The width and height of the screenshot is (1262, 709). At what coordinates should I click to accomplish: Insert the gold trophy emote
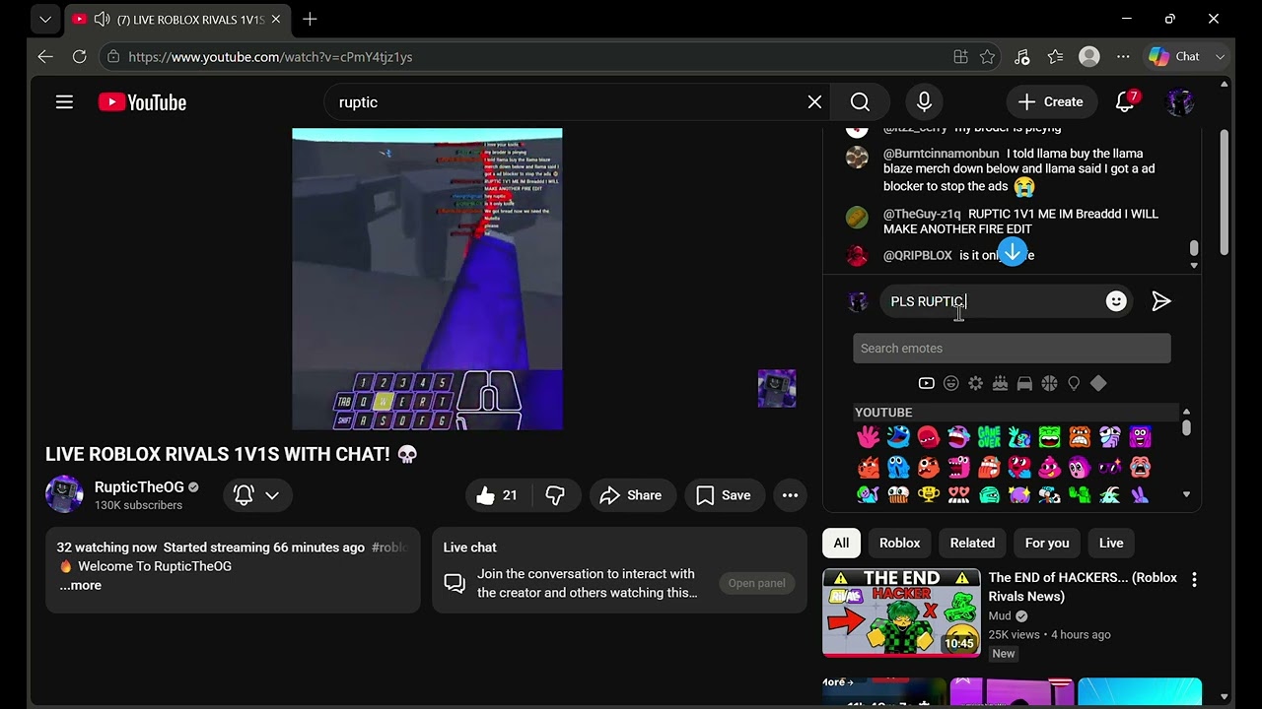[x=929, y=494]
